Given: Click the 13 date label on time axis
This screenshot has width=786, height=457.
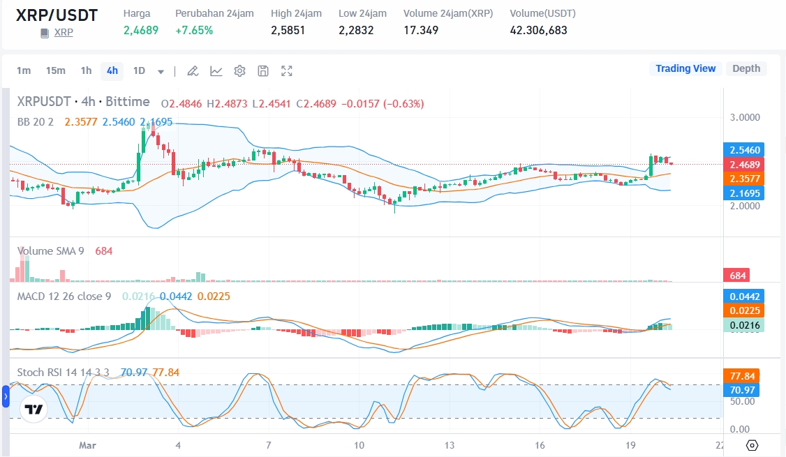Looking at the screenshot, I should pyautogui.click(x=449, y=445).
